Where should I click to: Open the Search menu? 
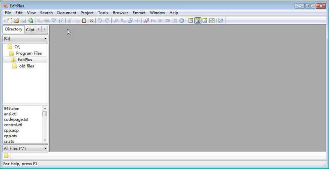click(x=46, y=13)
